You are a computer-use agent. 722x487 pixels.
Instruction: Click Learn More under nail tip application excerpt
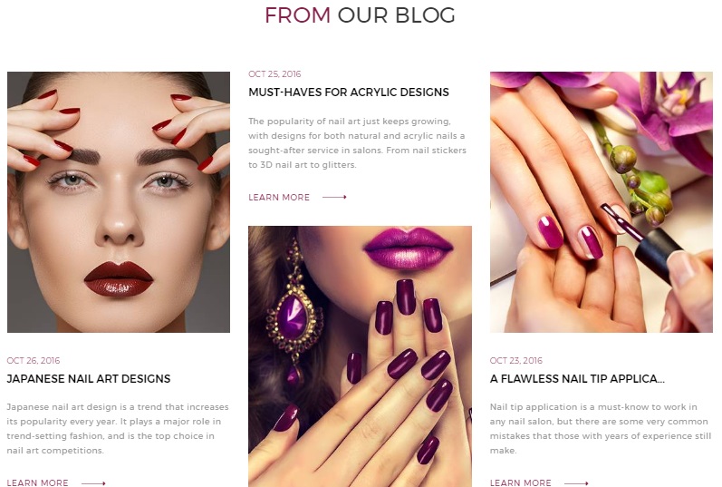[x=520, y=482]
